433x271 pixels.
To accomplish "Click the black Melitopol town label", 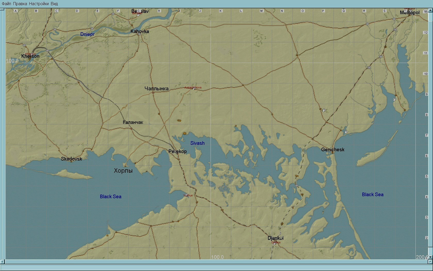I will 410,13.
